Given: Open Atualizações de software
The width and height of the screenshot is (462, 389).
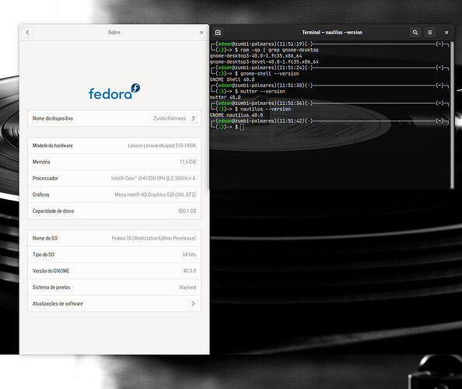Looking at the screenshot, I should [x=114, y=303].
